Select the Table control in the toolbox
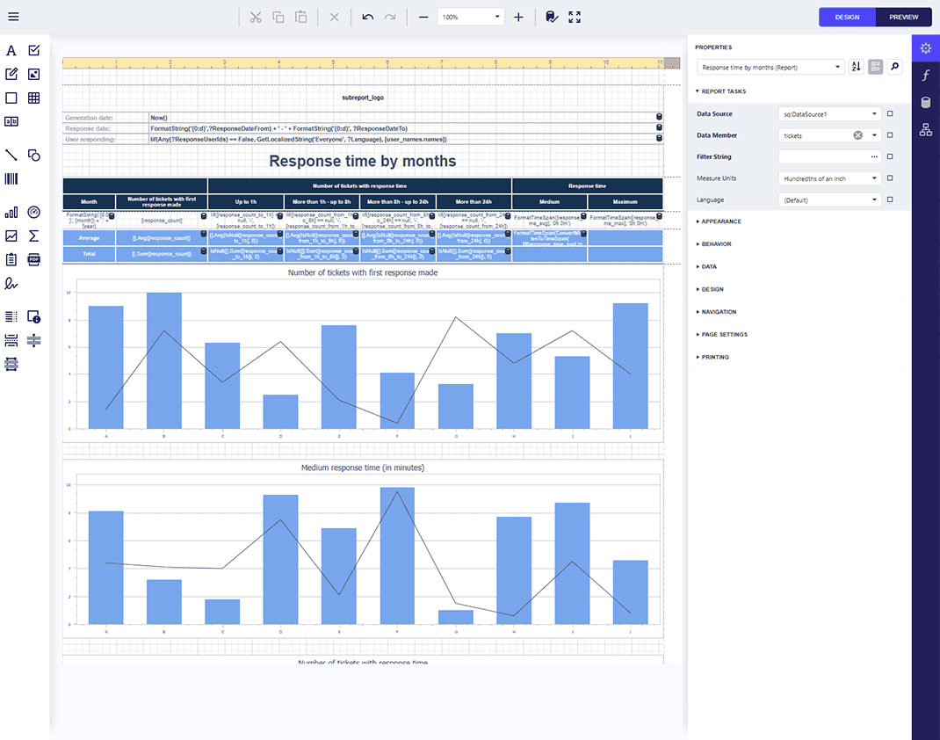 [34, 98]
